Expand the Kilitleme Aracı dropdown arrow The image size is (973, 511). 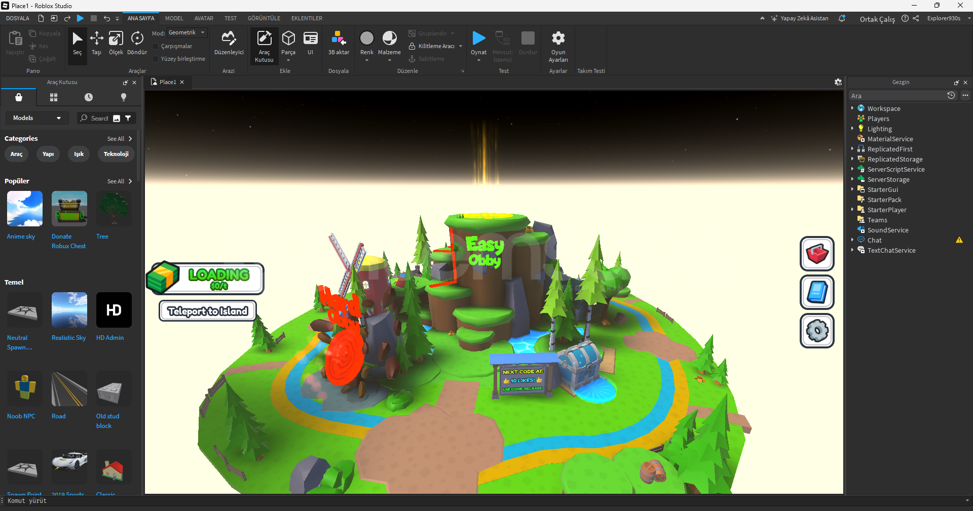point(461,46)
